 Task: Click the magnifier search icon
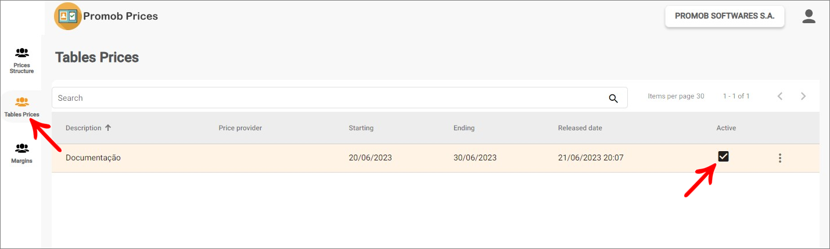[x=613, y=98]
